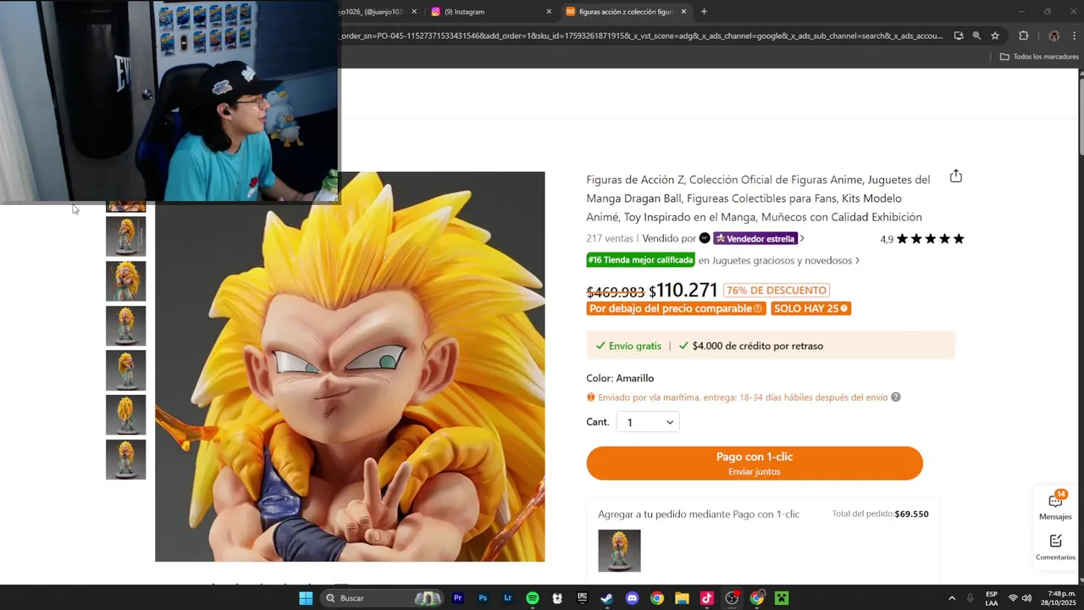Close the Instagram tab
The height and width of the screenshot is (610, 1084).
click(x=549, y=12)
